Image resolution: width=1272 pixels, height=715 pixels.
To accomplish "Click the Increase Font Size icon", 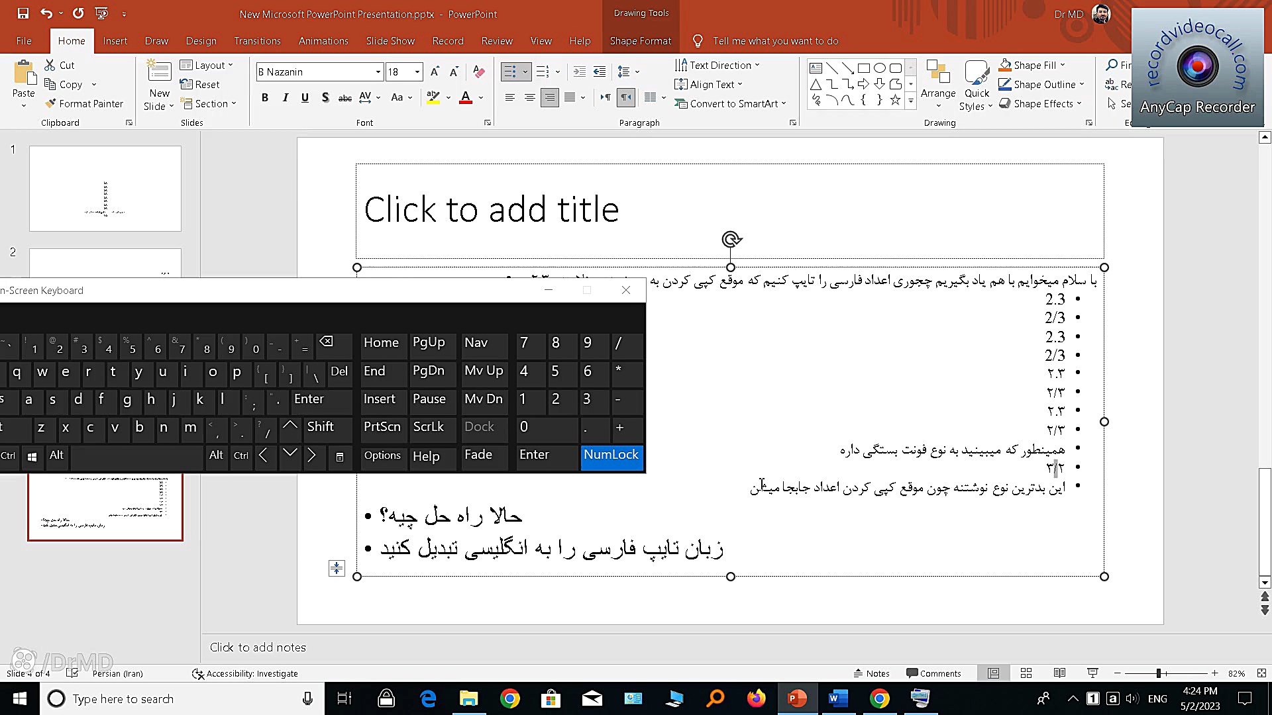I will click(x=435, y=71).
